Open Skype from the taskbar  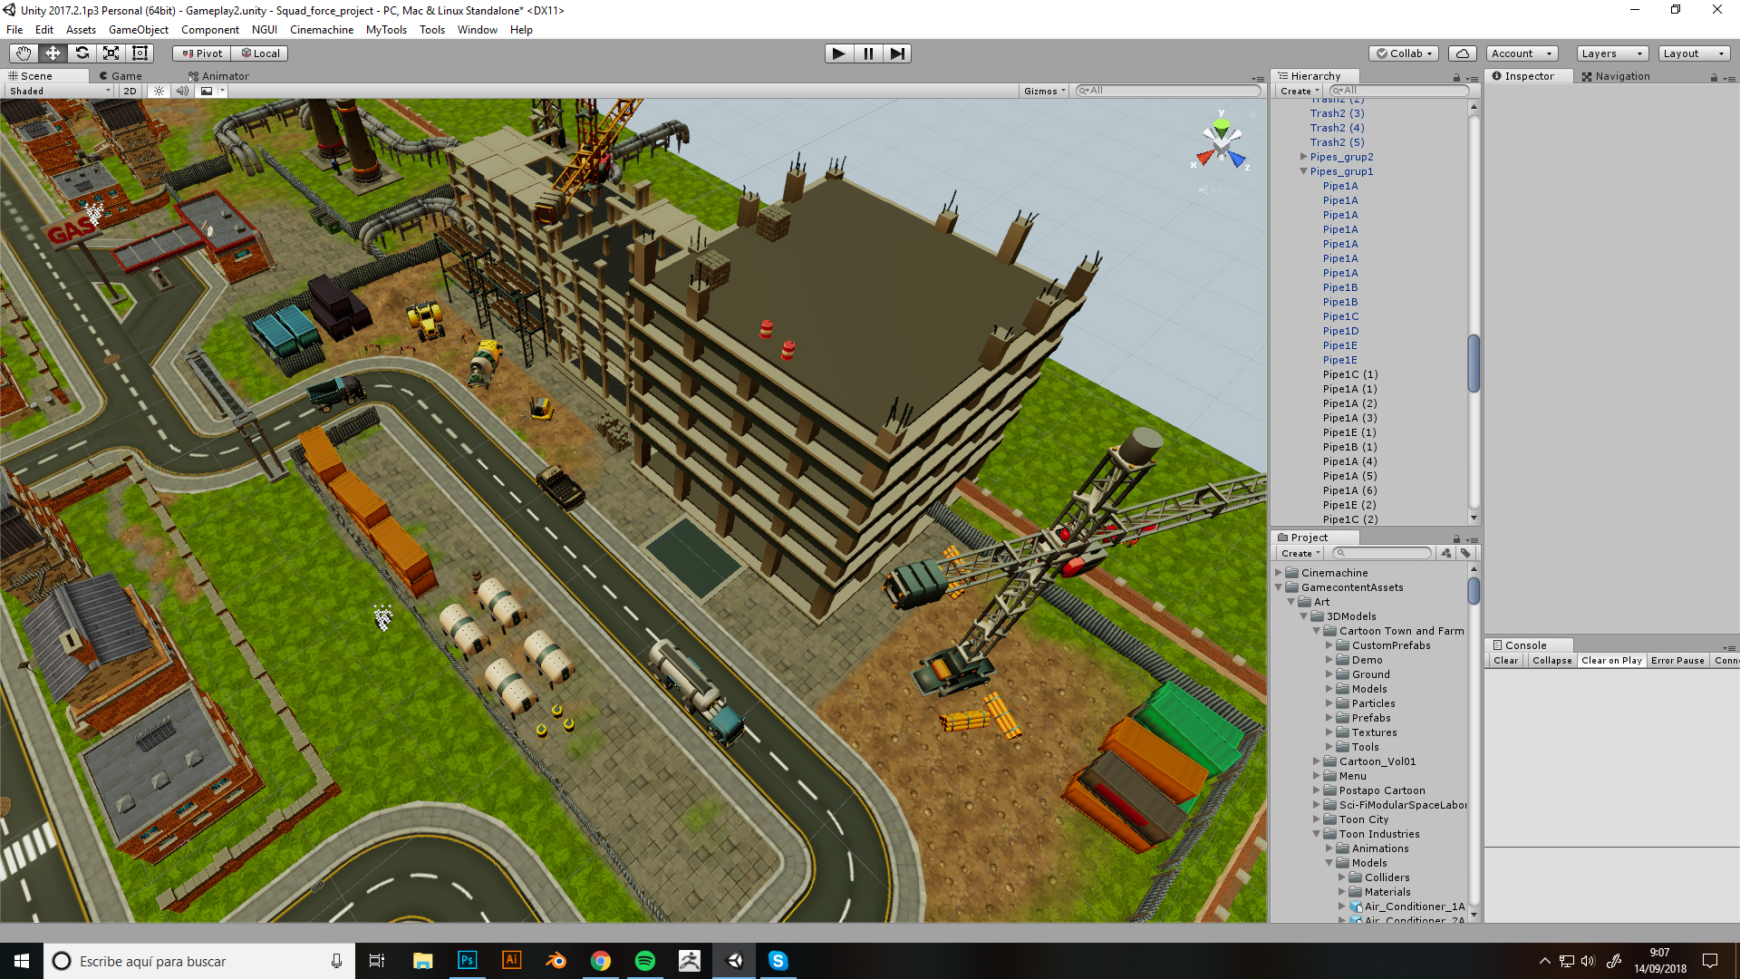point(778,961)
